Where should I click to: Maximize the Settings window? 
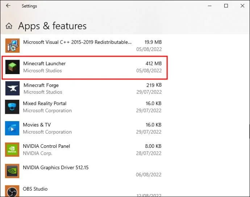(x=226, y=6)
